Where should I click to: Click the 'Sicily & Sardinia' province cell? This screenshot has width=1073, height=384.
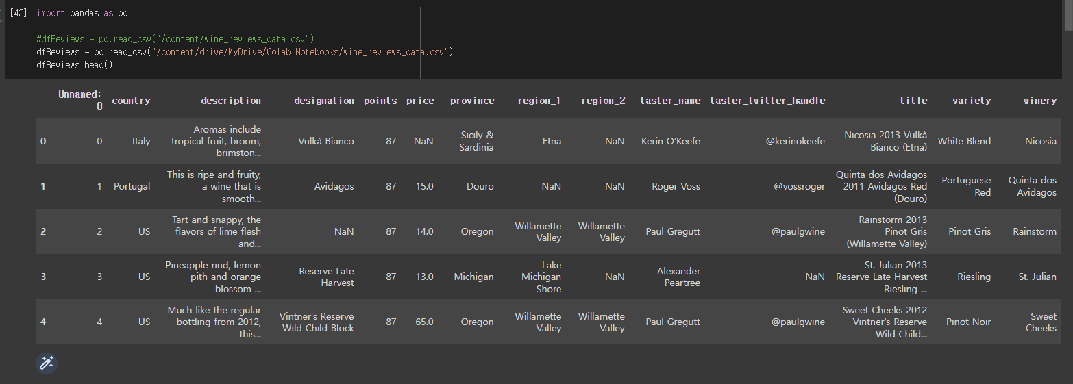click(477, 141)
